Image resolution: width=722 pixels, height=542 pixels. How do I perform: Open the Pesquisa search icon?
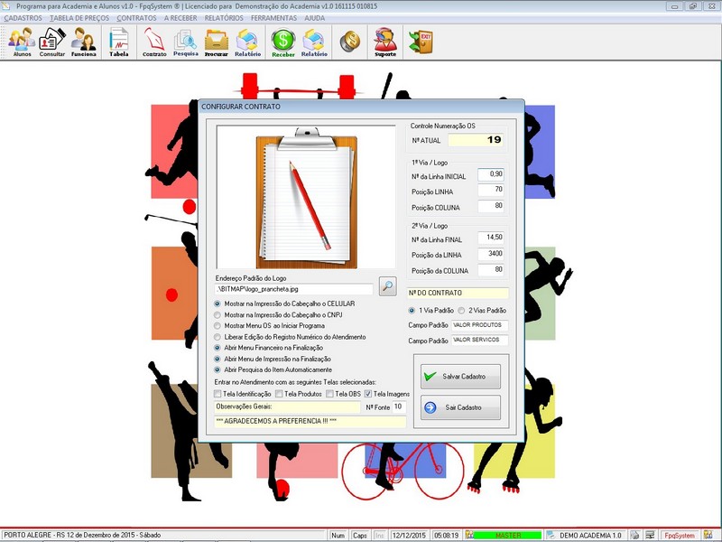coord(186,42)
